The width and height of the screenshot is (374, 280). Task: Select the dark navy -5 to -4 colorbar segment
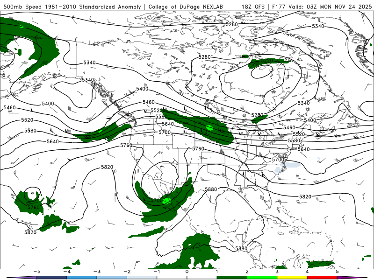pos(52,278)
